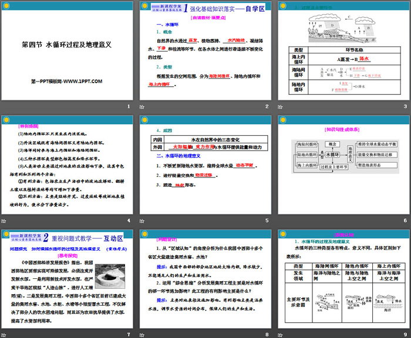Click the 一、水循环 heading on slide 2
Screen dimensions: 411x338
pyautogui.click(x=167, y=25)
